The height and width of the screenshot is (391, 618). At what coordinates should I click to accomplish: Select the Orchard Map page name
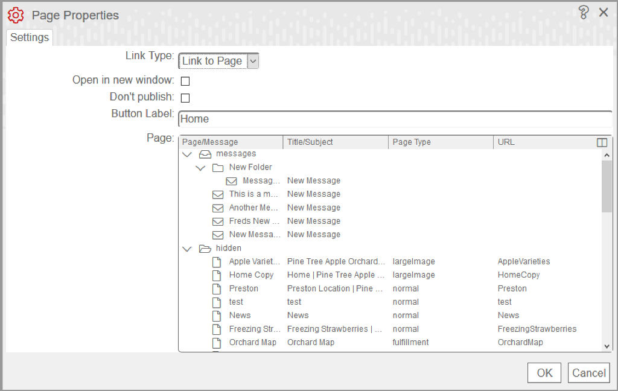(253, 343)
